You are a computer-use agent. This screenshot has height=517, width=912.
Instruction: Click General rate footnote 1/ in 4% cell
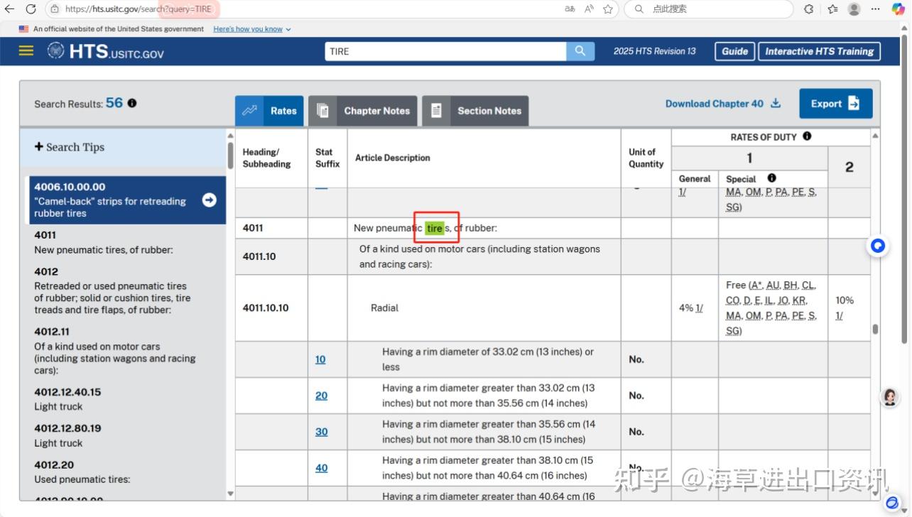pos(700,308)
